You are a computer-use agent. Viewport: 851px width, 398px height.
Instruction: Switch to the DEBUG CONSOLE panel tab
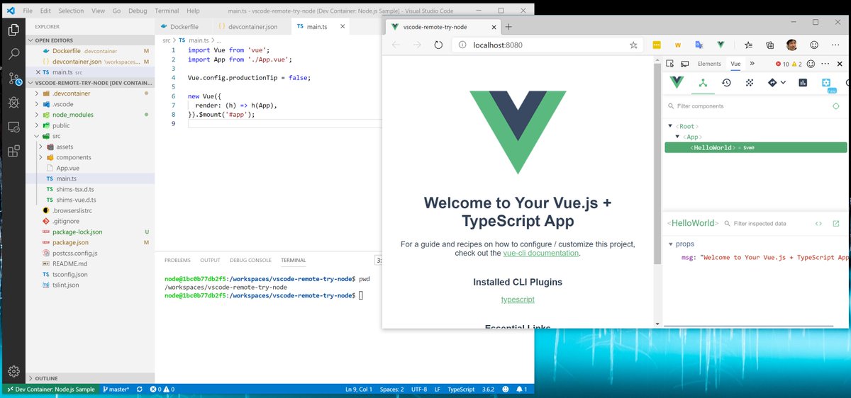pyautogui.click(x=250, y=261)
